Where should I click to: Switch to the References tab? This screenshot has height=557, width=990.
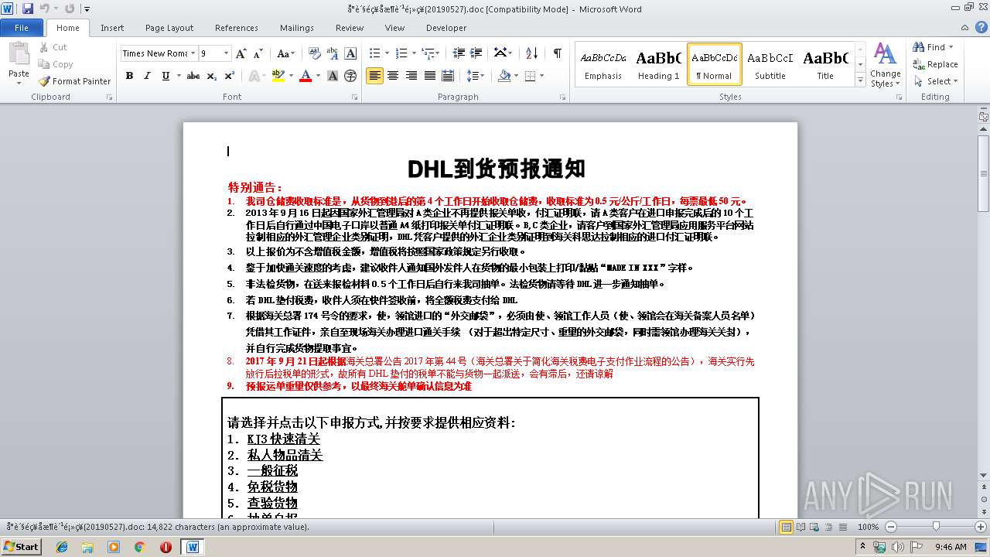[x=237, y=28]
